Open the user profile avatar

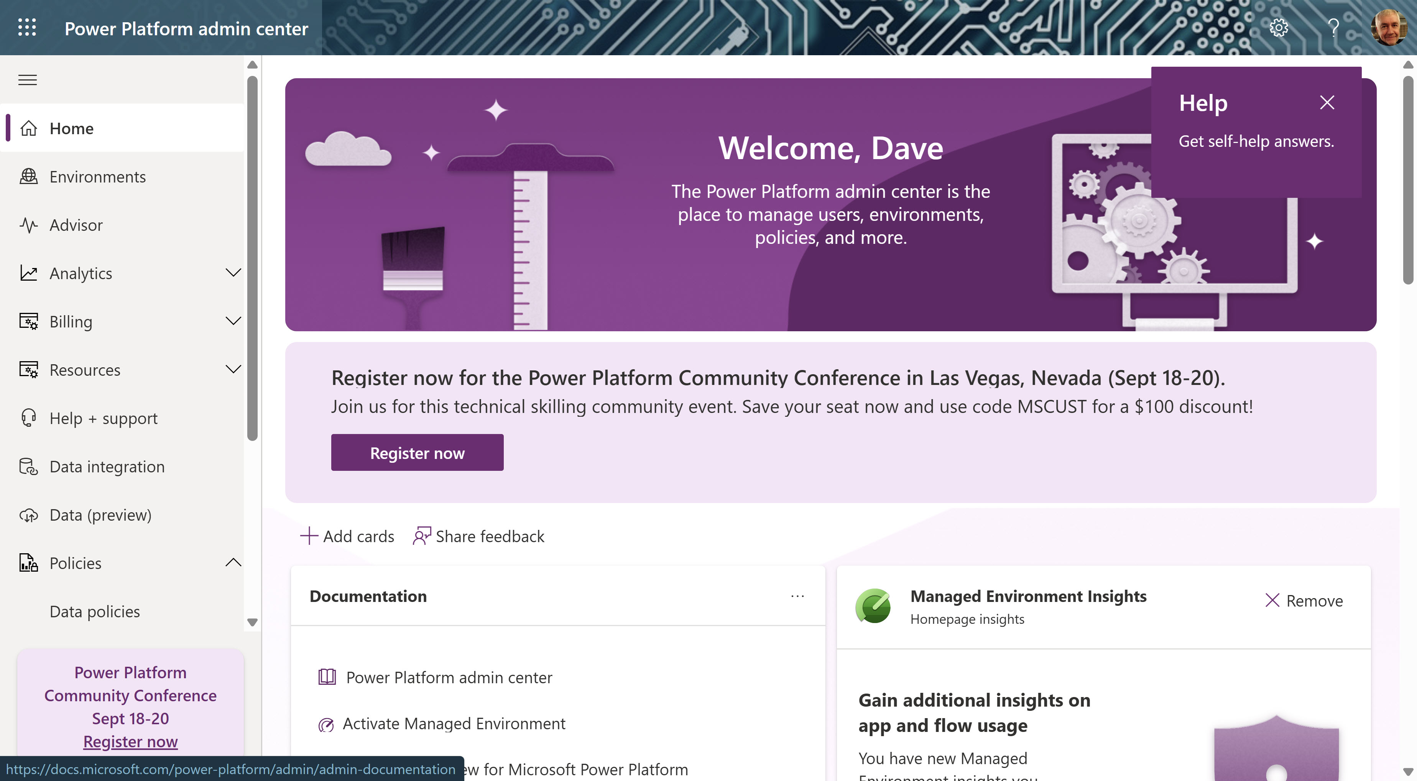tap(1389, 28)
